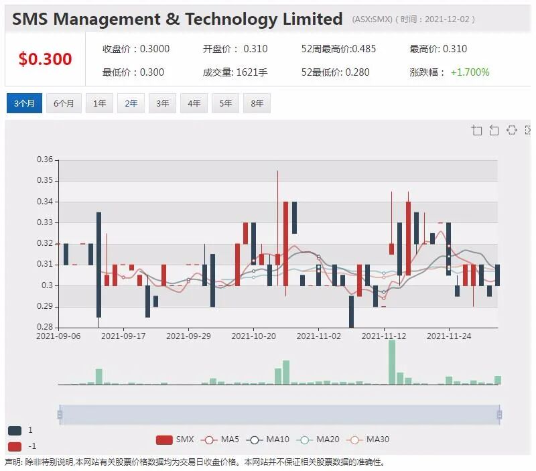Click the 开盘价: 0.310 value
This screenshot has width=536, height=471.
pyautogui.click(x=235, y=49)
